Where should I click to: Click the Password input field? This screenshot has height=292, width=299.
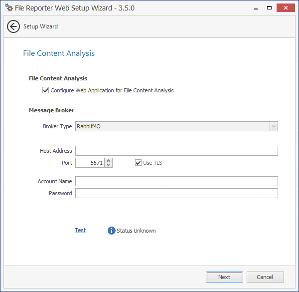176,193
